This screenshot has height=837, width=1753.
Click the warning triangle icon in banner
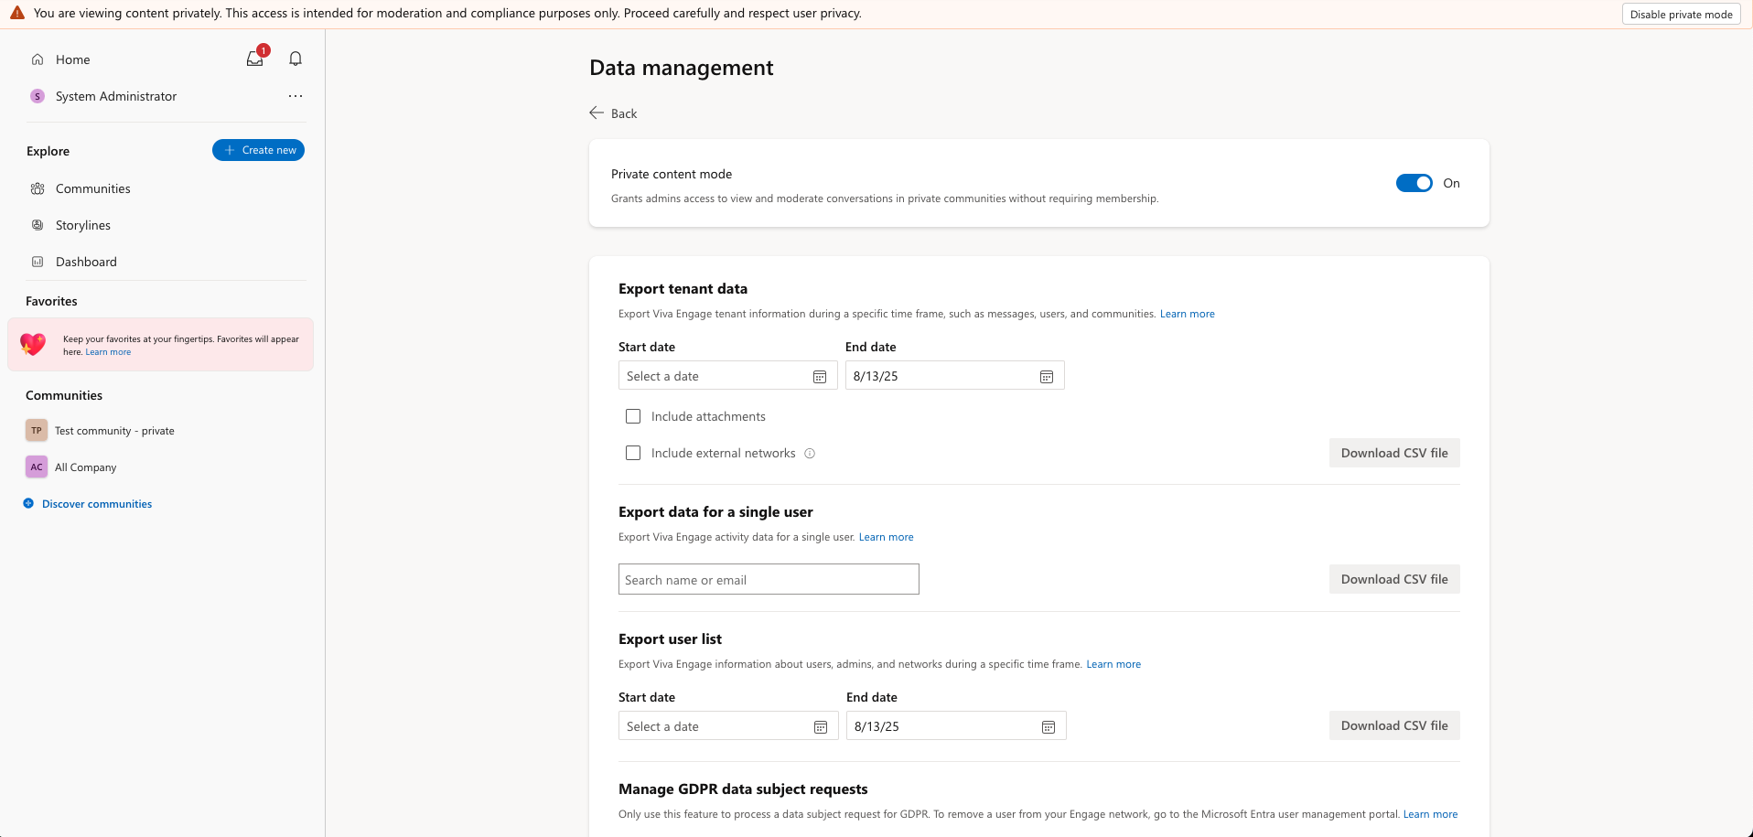(17, 13)
